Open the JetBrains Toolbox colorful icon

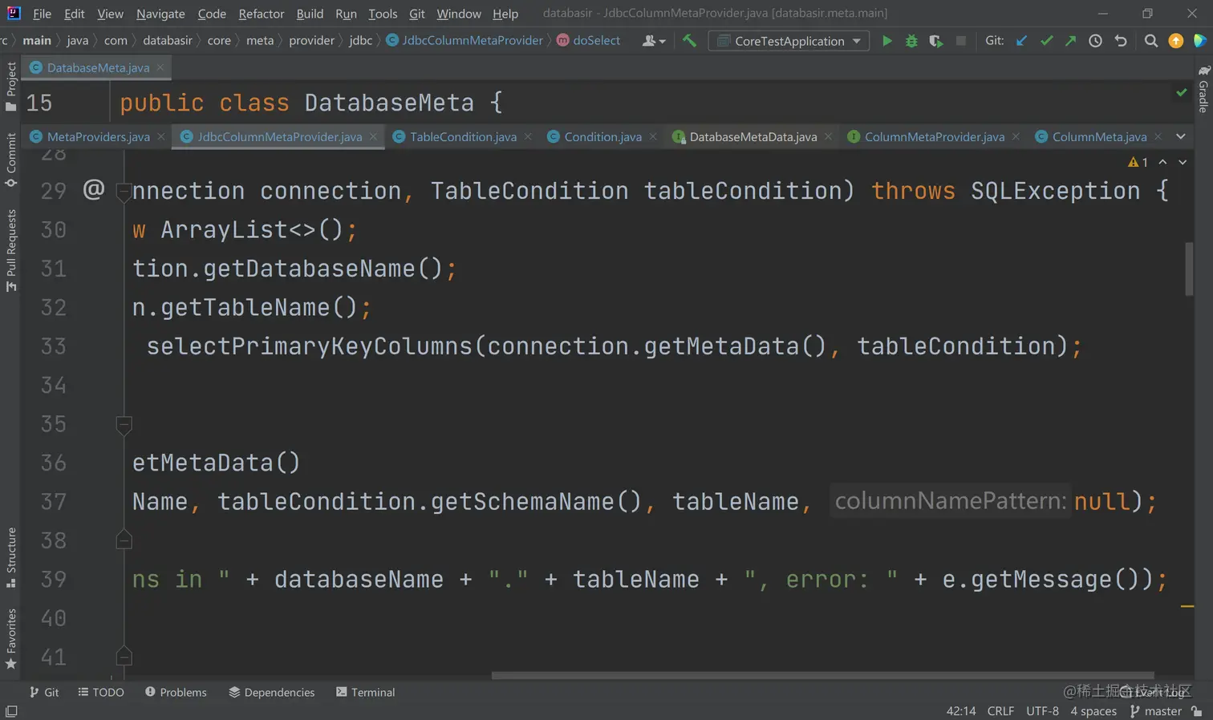[1199, 41]
